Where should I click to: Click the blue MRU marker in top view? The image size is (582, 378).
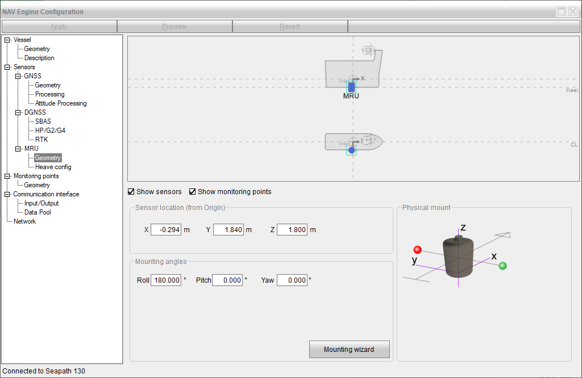pos(352,150)
